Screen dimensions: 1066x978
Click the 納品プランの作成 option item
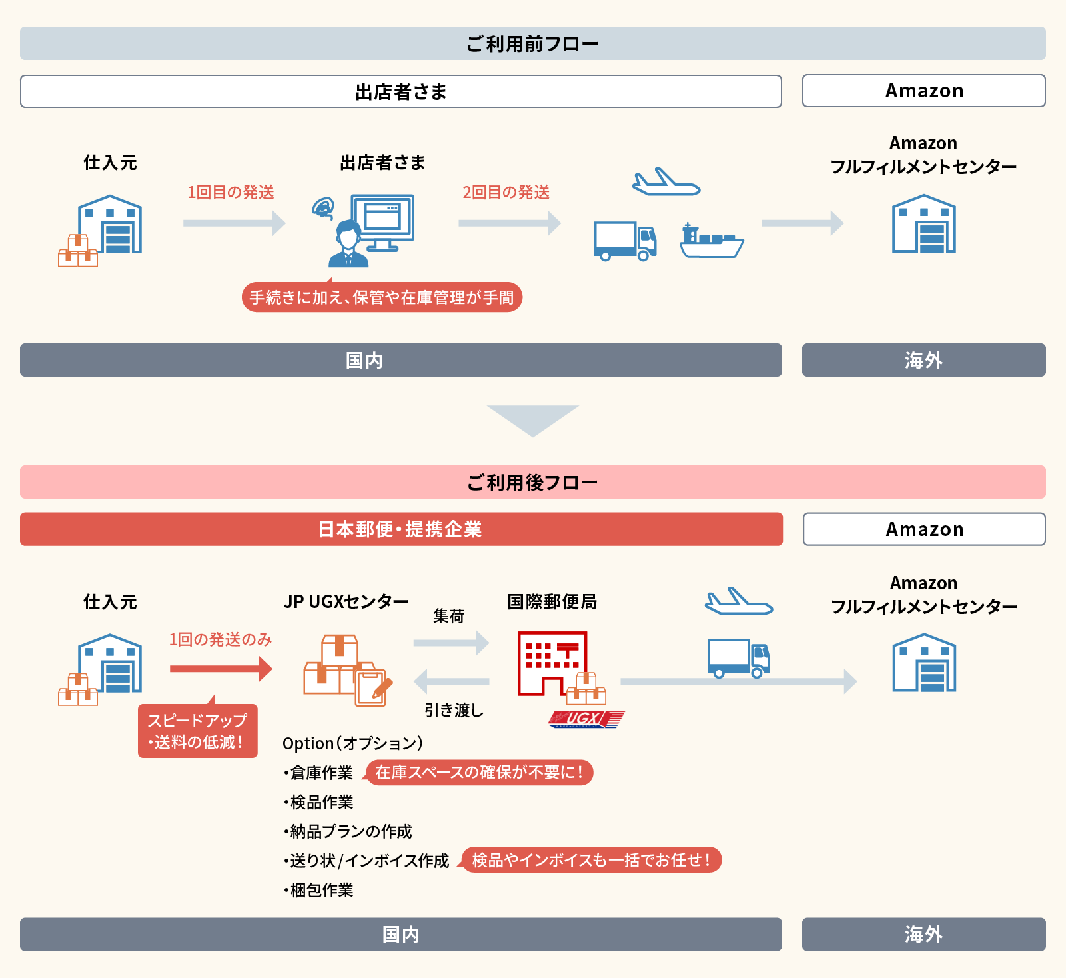coord(348,831)
